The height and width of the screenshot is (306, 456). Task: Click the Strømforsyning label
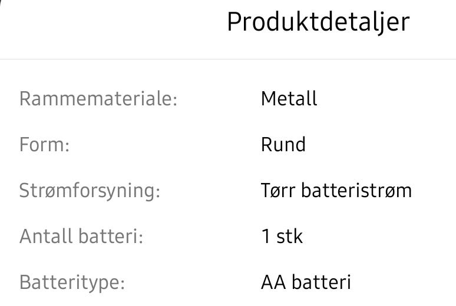pos(90,191)
